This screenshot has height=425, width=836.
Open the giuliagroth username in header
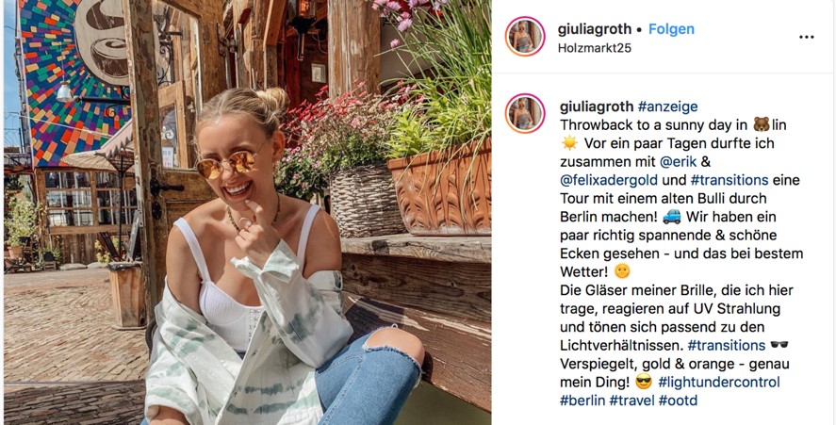click(595, 29)
